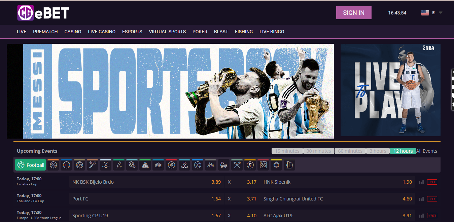Select the League of Legends icon

289,165
